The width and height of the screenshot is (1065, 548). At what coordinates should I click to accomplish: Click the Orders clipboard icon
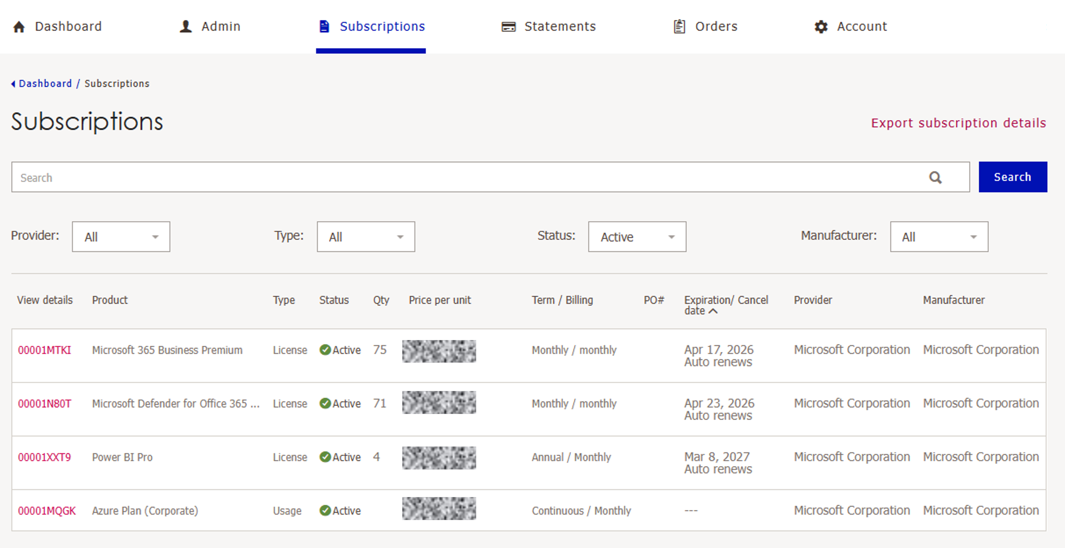(679, 26)
